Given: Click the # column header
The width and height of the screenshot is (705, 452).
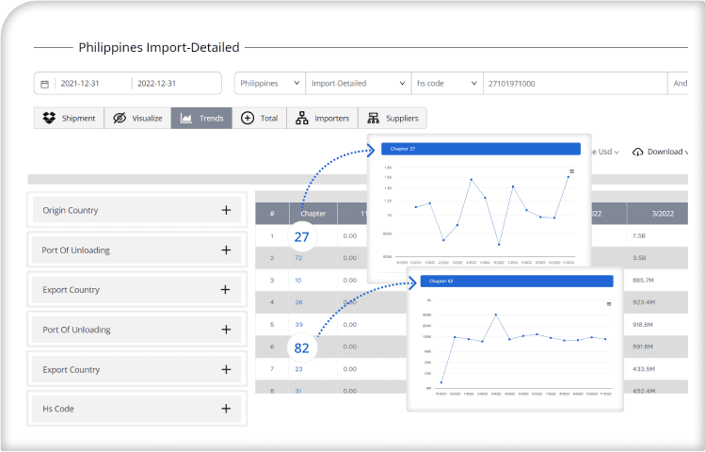Looking at the screenshot, I should (272, 214).
